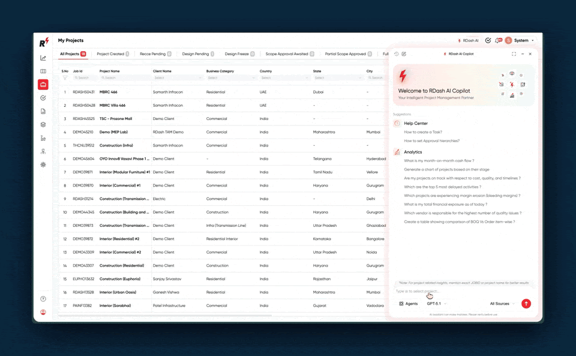This screenshot has height=356, width=576.
Task: Click 'How to create a Task?' suggestion
Action: coord(423,132)
